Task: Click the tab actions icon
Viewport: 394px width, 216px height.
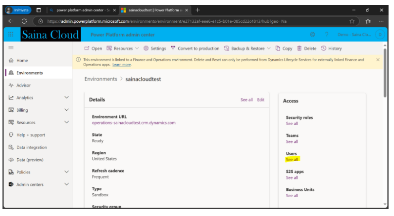Action: pos(39,10)
